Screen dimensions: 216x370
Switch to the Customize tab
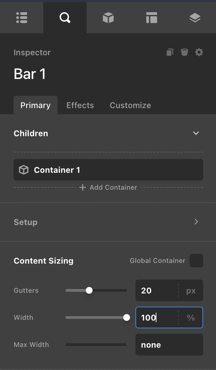pyautogui.click(x=130, y=105)
